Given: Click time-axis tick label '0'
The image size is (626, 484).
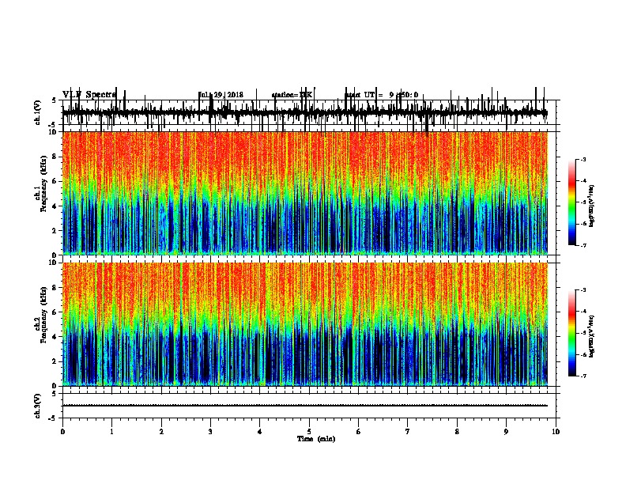Looking at the screenshot, I should click(62, 432).
